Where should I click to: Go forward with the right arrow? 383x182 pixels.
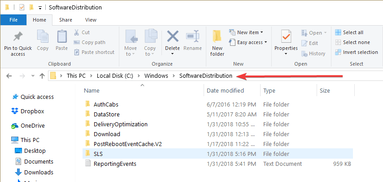22,76
